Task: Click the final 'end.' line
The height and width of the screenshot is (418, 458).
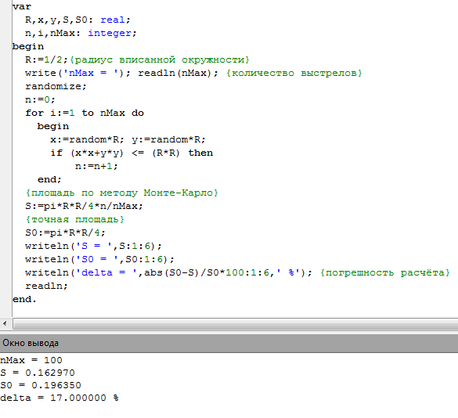Action: 24,299
